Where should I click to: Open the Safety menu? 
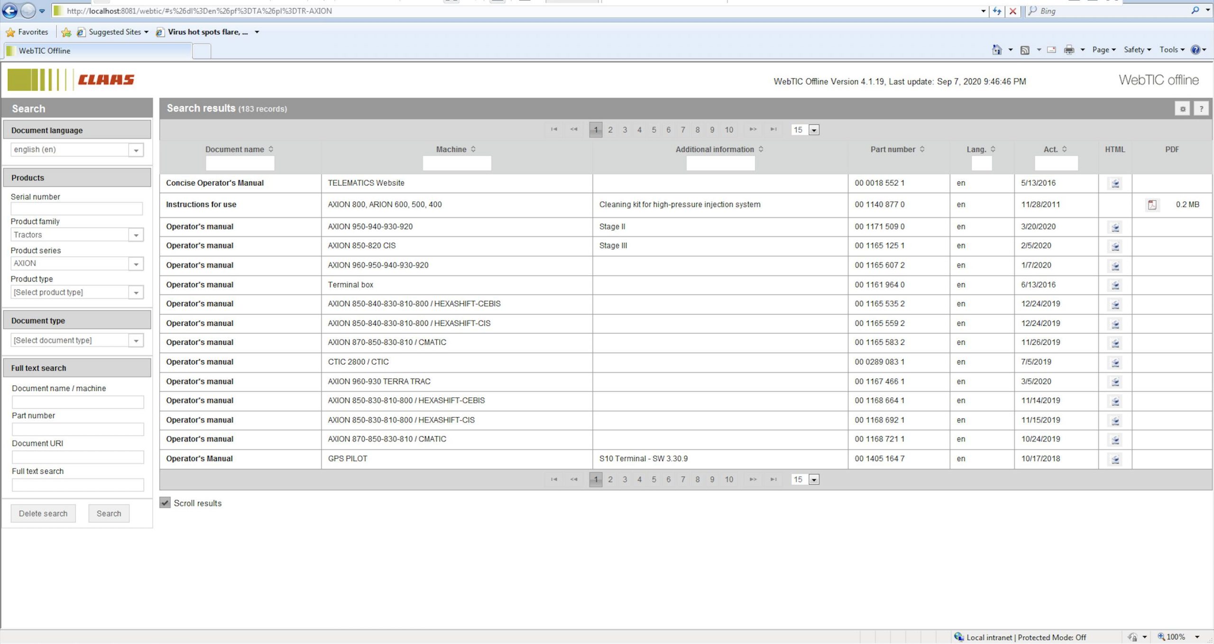1137,49
